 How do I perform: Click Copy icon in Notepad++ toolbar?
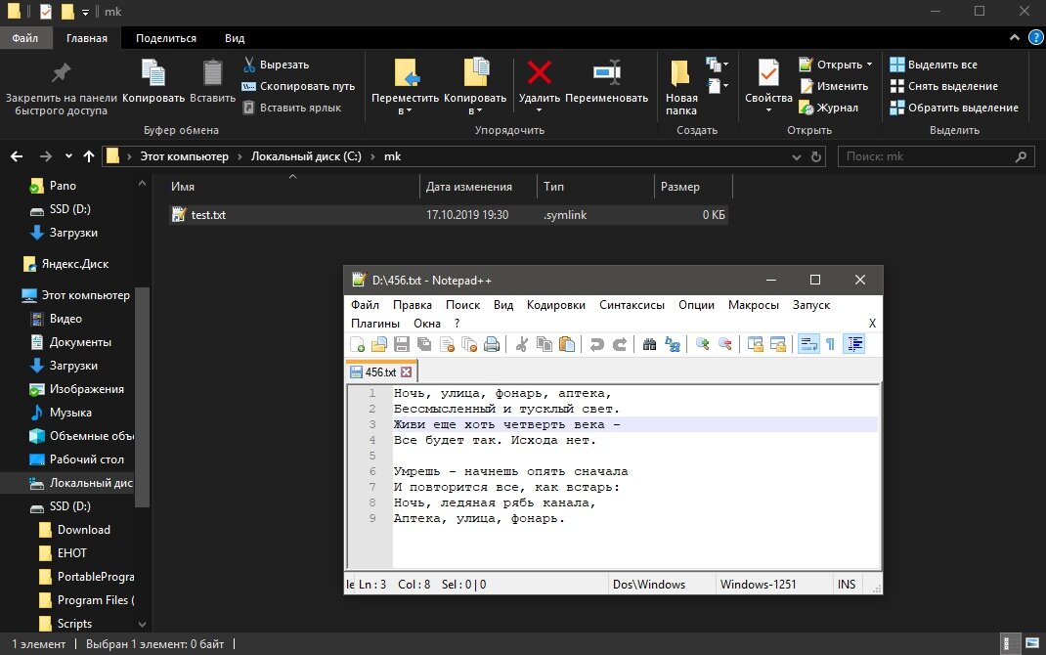point(545,344)
